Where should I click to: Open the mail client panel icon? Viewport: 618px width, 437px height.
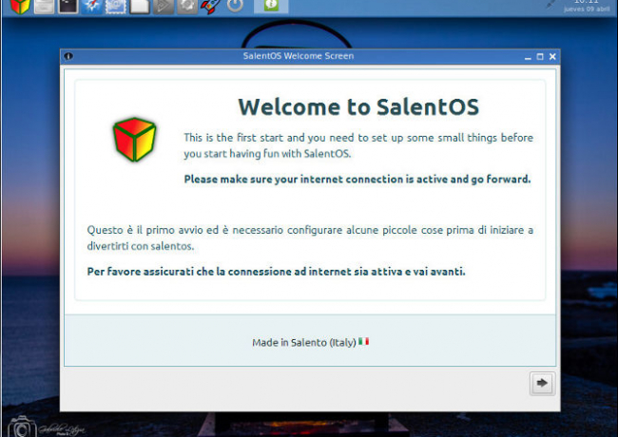pyautogui.click(x=116, y=6)
